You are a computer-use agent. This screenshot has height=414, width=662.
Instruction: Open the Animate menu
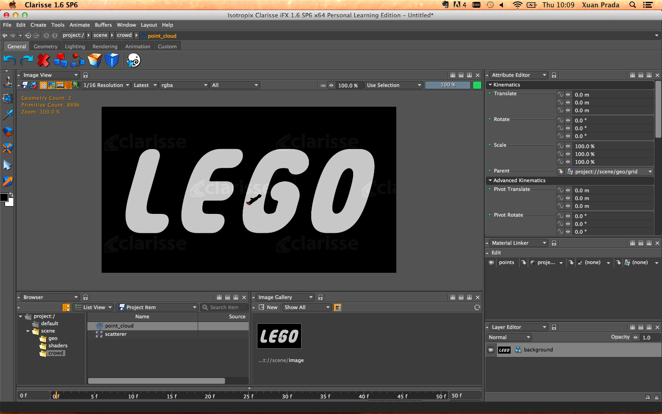80,25
